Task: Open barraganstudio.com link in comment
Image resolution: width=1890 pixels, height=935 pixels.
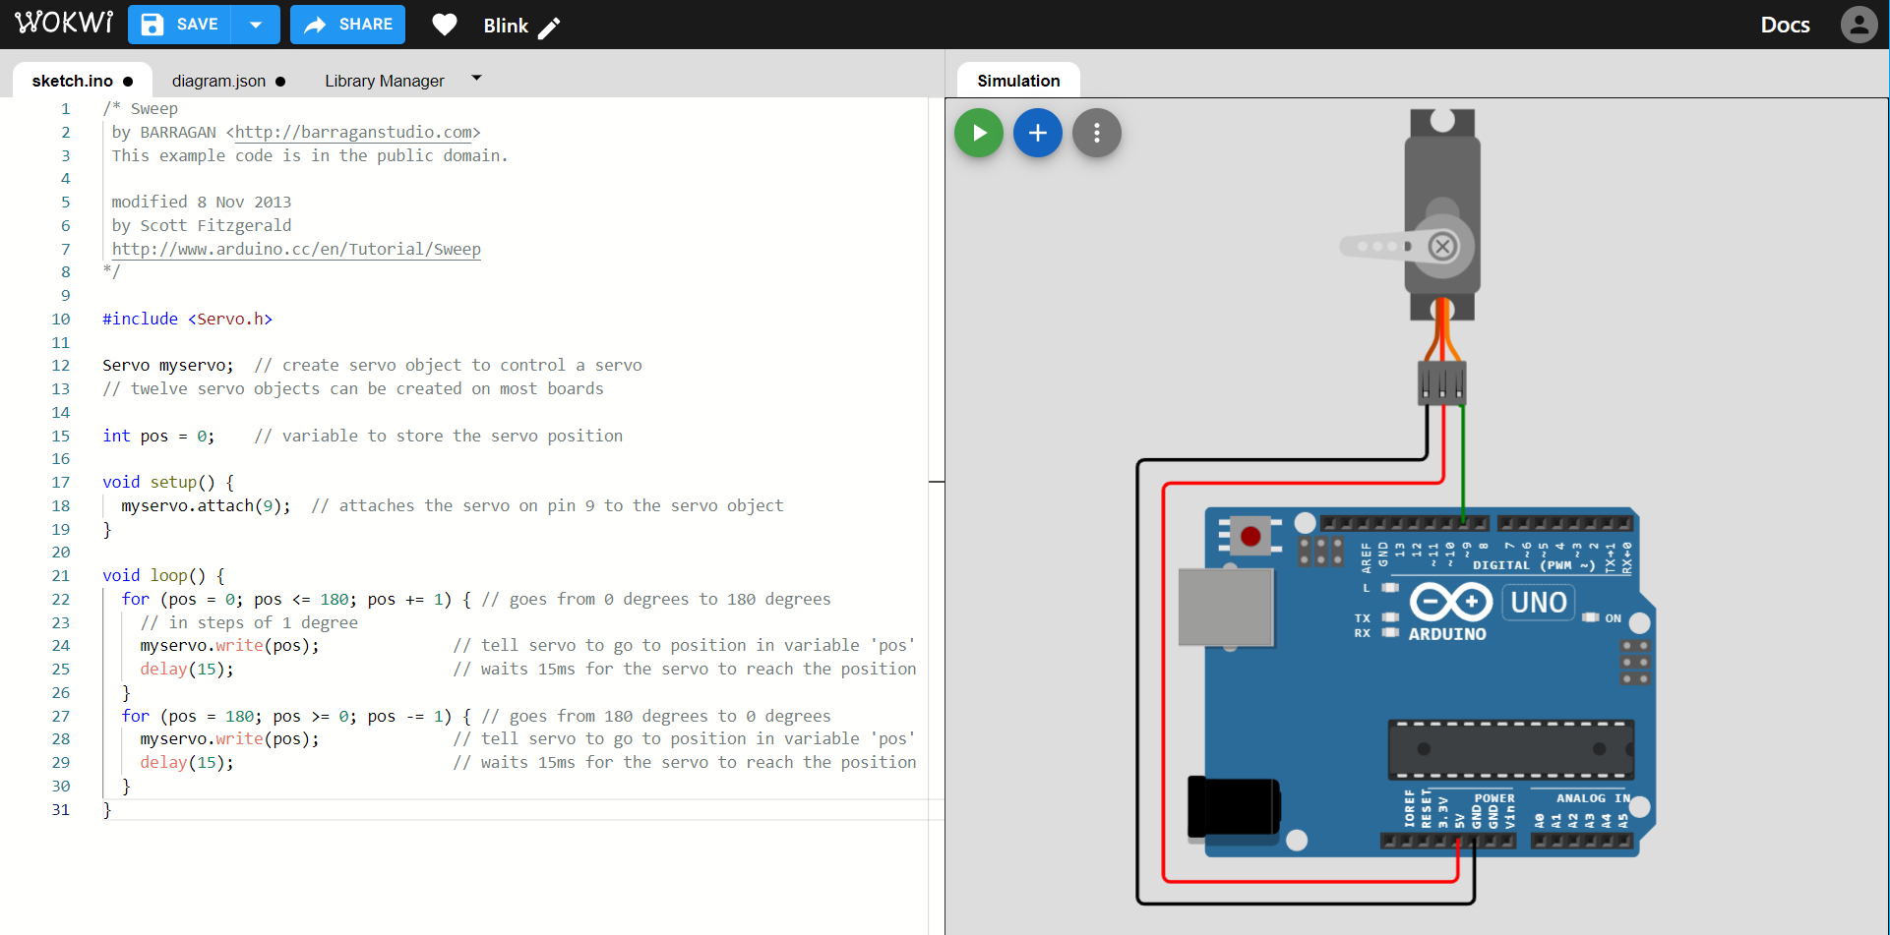Action: tap(353, 132)
